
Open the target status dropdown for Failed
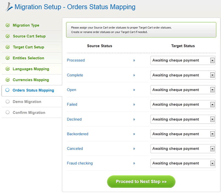click(x=183, y=104)
